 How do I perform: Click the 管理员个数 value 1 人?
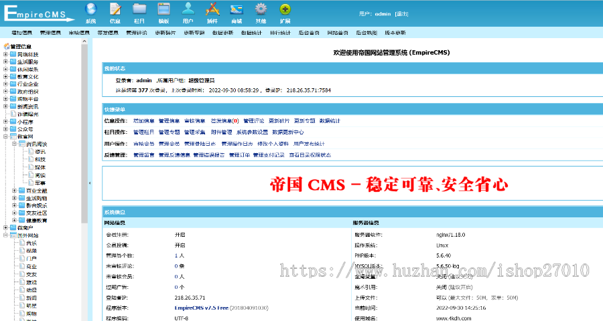179,255
